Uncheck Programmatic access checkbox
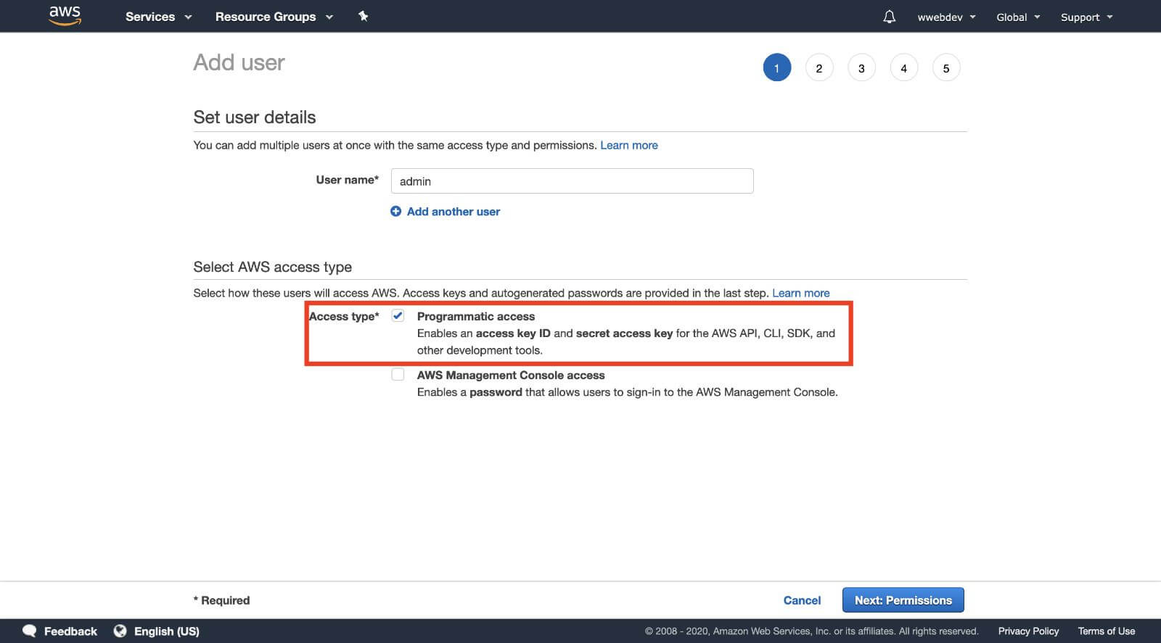Image resolution: width=1161 pixels, height=643 pixels. coord(398,315)
